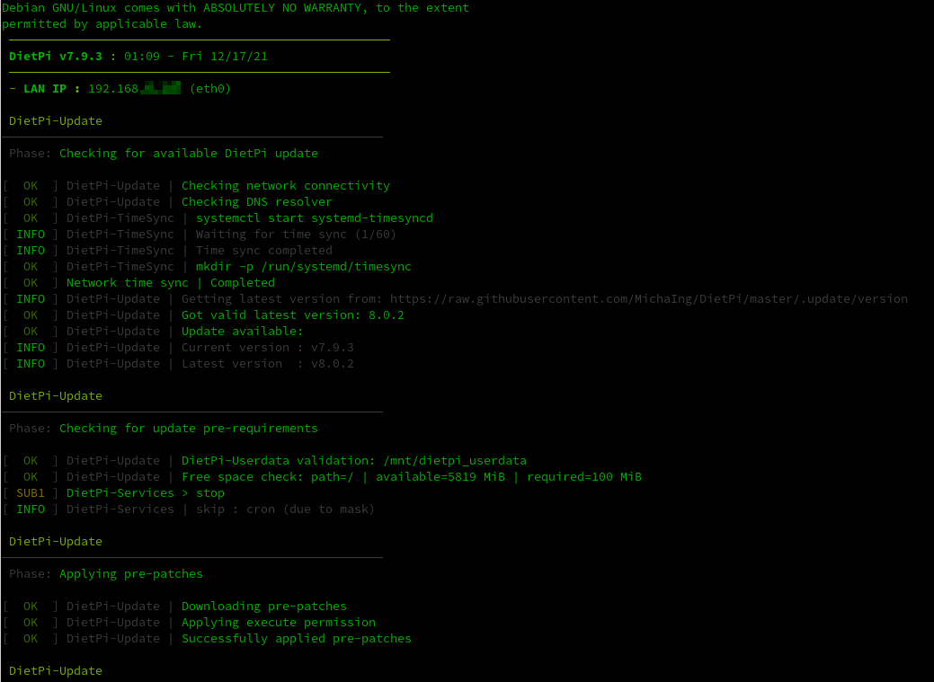Click 'Checking for available DietPi update' phase text

189,153
